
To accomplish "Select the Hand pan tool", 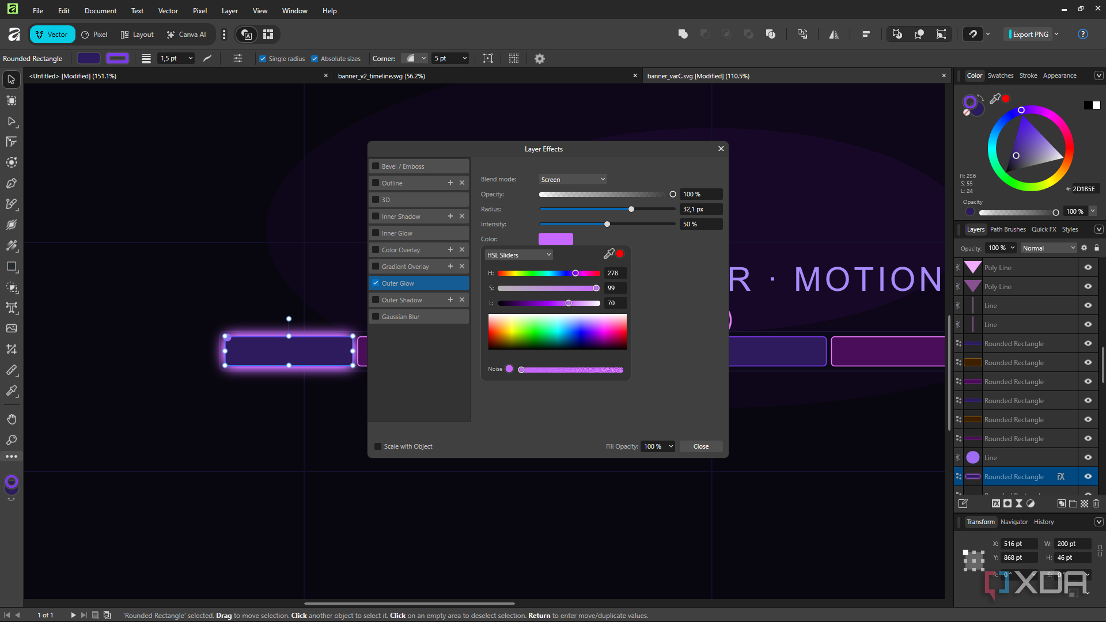I will point(11,419).
